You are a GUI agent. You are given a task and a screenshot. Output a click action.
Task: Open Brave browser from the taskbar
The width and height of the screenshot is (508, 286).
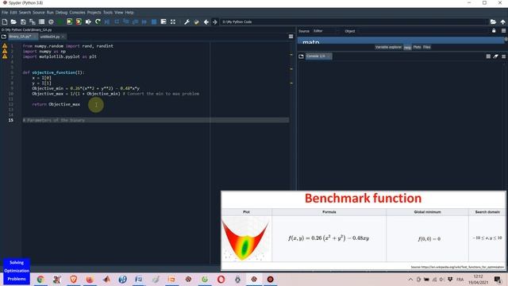[x=74, y=279]
